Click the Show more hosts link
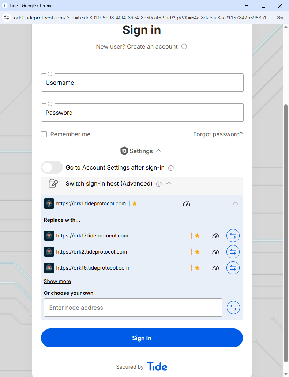289x377 pixels. [57, 281]
